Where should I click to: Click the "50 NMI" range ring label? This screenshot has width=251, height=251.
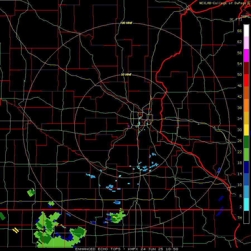[126, 74]
